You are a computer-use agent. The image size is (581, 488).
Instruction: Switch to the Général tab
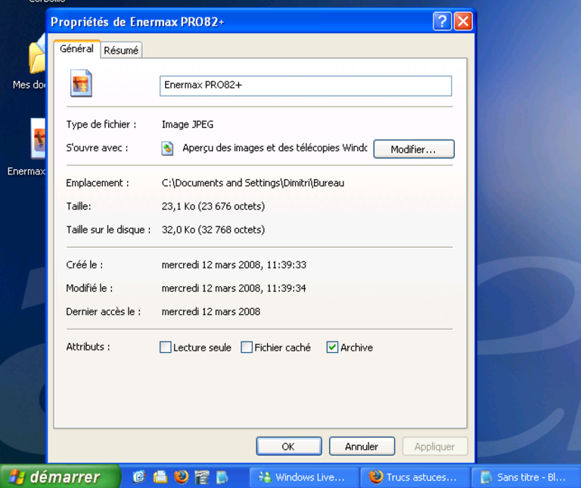pos(76,49)
